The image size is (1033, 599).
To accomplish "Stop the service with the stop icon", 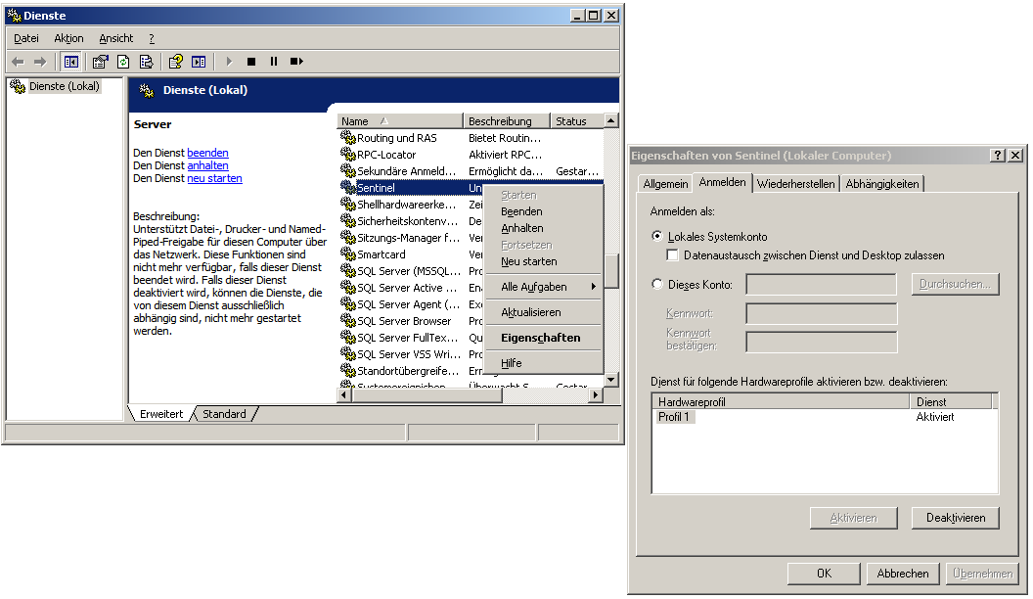I will 251,62.
